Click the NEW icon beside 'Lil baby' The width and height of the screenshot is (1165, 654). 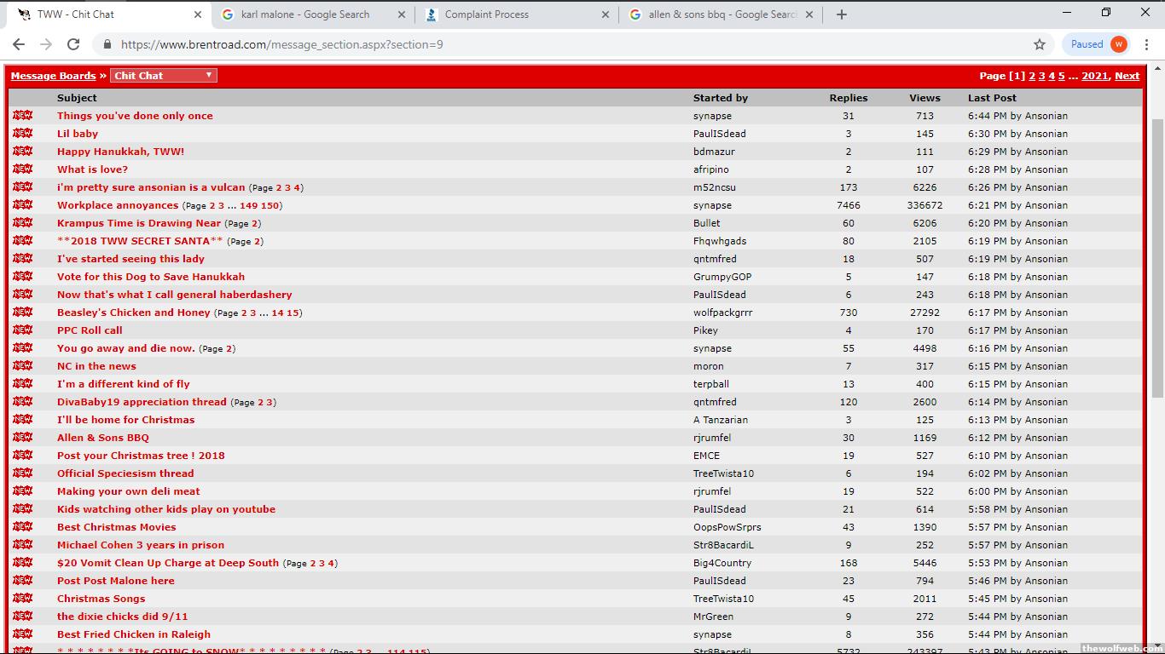[22, 134]
